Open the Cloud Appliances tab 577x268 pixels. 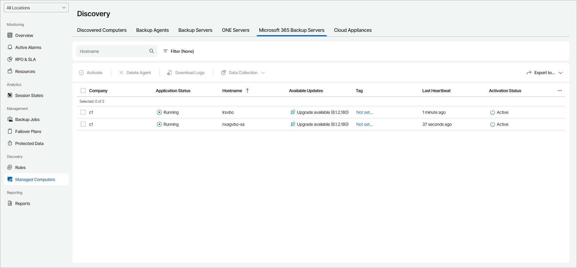tap(353, 30)
